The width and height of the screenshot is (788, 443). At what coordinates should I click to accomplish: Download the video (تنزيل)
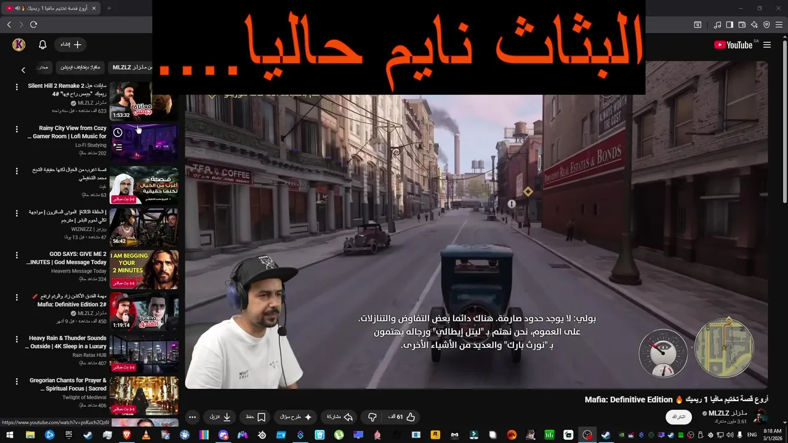click(x=220, y=417)
